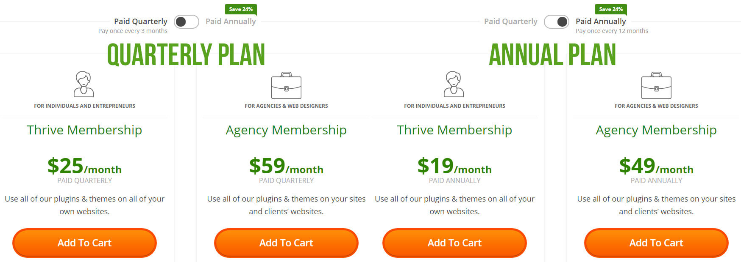Image resolution: width=741 pixels, height=262 pixels.
Task: Add $25/month Thrive Membership to cart
Action: click(84, 243)
